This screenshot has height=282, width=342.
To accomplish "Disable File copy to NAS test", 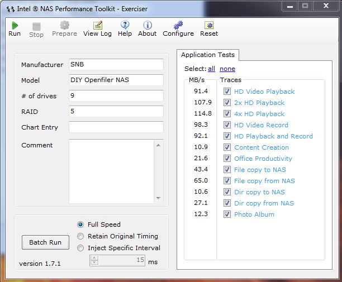I will [x=227, y=170].
